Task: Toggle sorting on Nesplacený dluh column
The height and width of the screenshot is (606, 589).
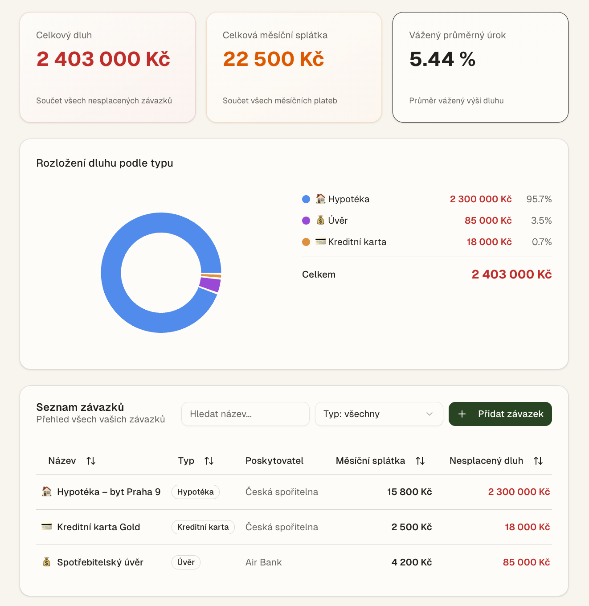Action: coord(539,461)
